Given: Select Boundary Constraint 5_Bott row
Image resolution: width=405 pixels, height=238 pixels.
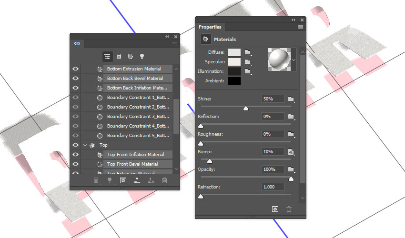Looking at the screenshot, I should click(x=138, y=136).
